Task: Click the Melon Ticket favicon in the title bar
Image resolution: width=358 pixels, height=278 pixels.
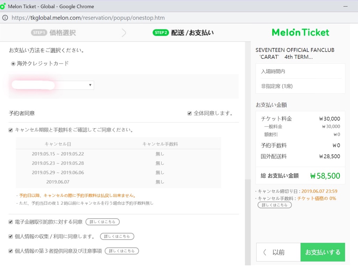Action: [x=4, y=6]
